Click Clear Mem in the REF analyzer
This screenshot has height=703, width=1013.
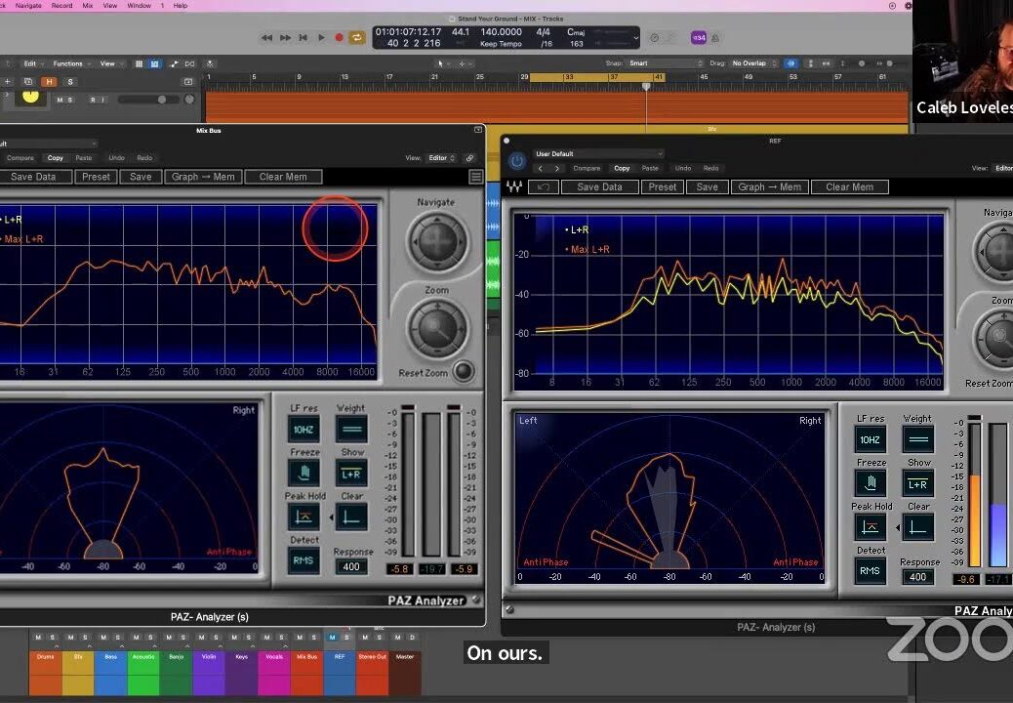coord(850,186)
